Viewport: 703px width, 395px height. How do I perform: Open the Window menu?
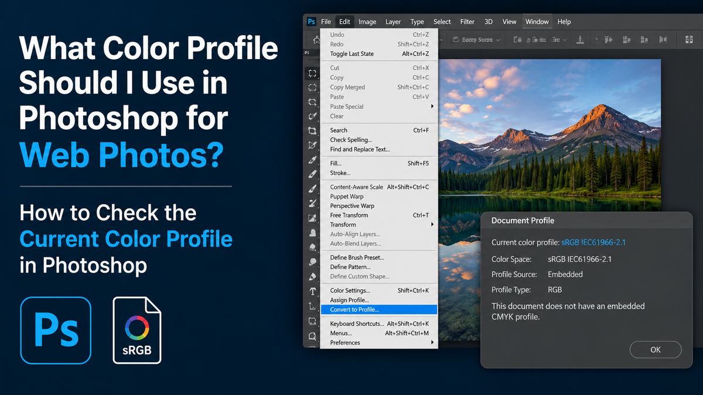[x=537, y=22]
